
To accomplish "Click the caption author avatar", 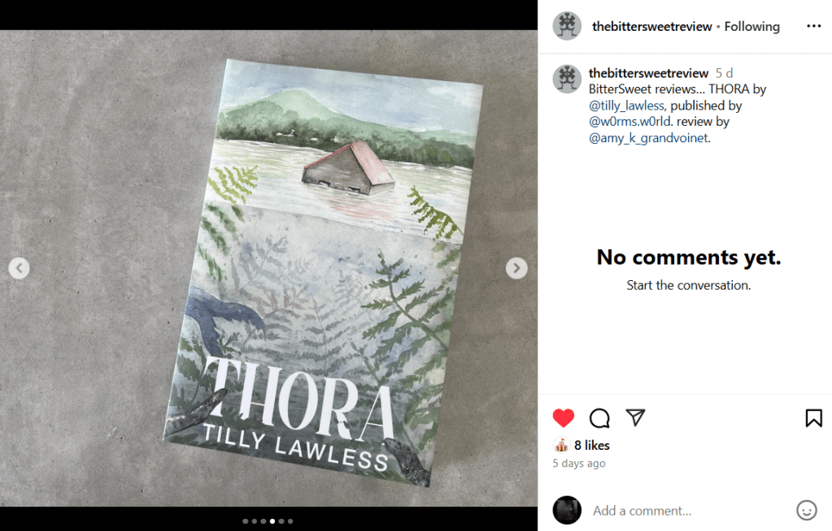I will tap(567, 79).
